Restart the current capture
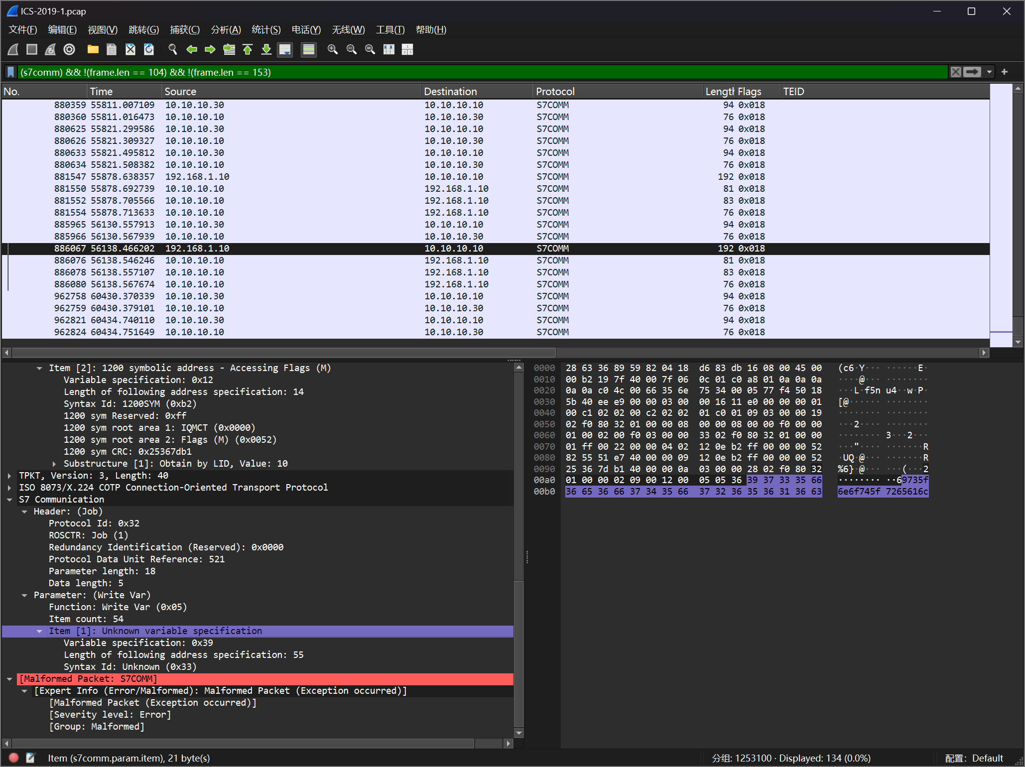The image size is (1025, 767). 50,49
